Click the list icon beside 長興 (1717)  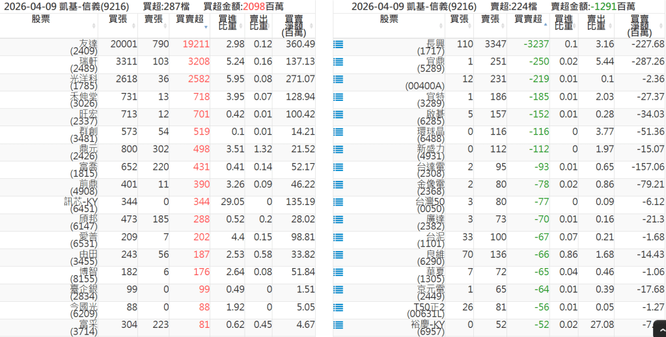click(338, 44)
